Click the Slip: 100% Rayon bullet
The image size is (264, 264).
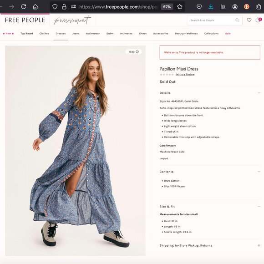(174, 186)
